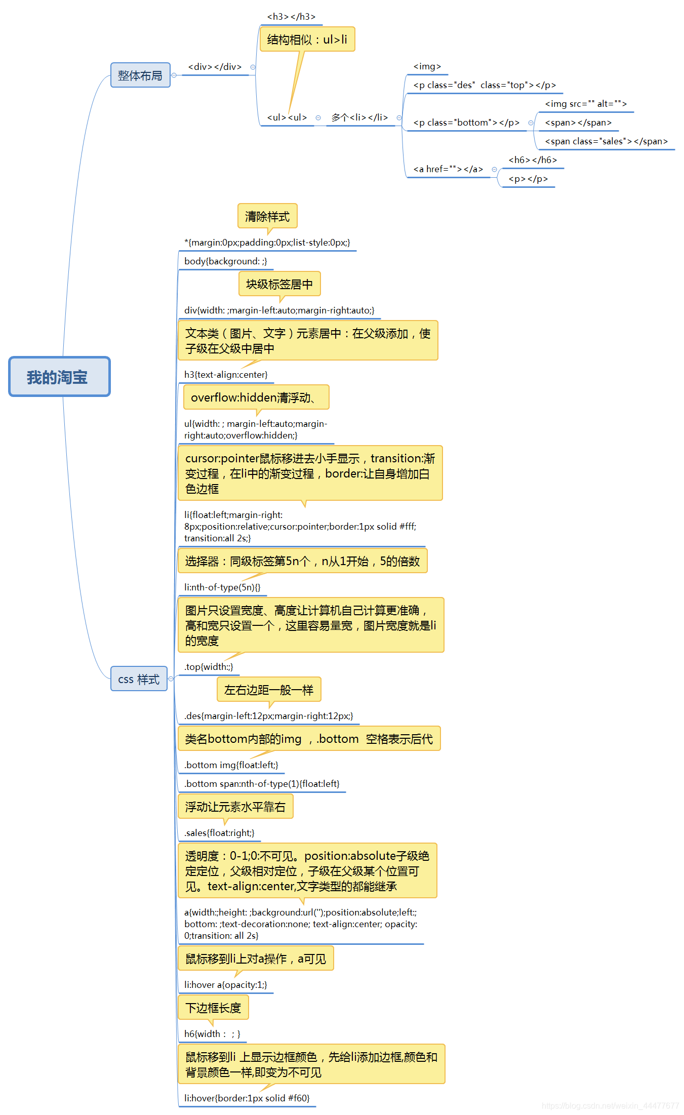The height and width of the screenshot is (1115, 684).
Task: Click the p class="des" class="top" node
Action: [x=485, y=85]
